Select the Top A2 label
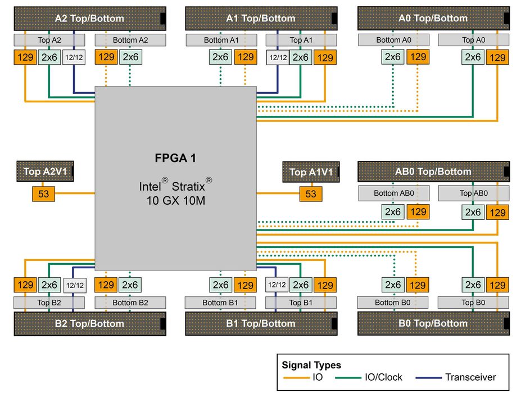Viewport: 521px width, 401px height. point(49,40)
